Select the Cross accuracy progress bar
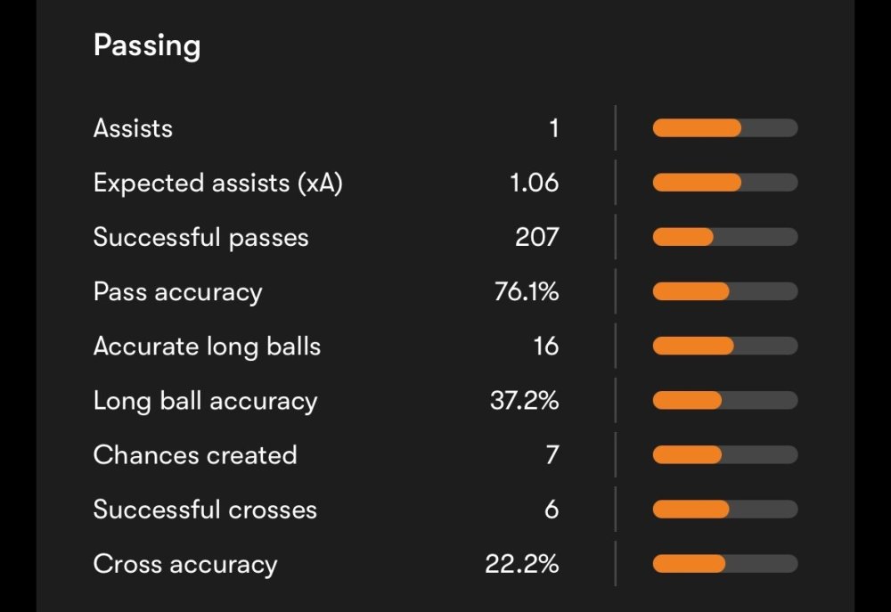This screenshot has height=612, width=891. coord(724,565)
